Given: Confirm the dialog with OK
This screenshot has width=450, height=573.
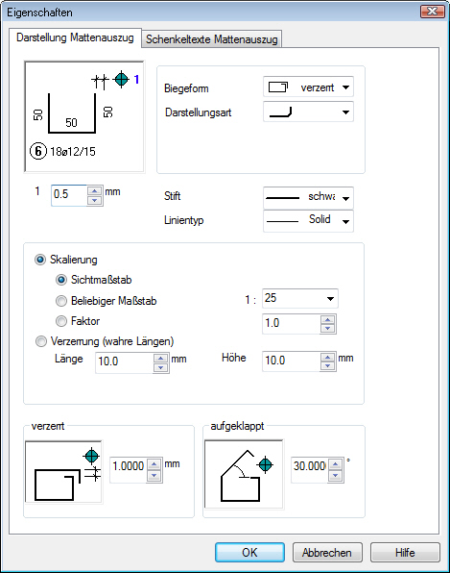Looking at the screenshot, I should point(249,553).
